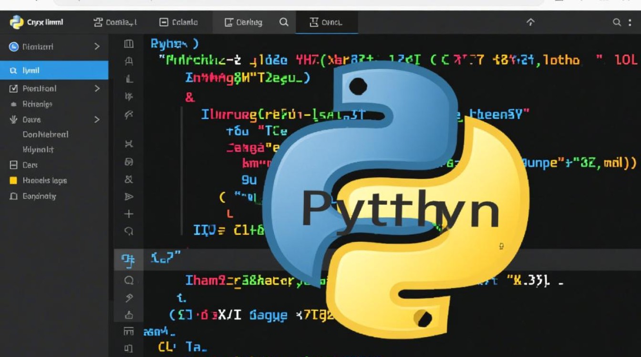Click the red ampersand line in the code editor

[190, 98]
